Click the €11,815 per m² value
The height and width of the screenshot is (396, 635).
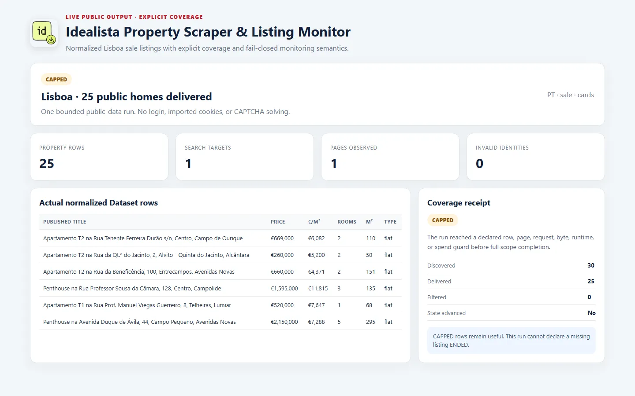tap(318, 289)
